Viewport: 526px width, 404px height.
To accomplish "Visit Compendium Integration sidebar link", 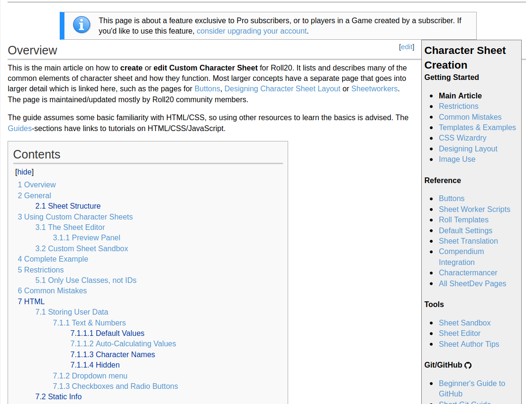I will click(x=461, y=257).
